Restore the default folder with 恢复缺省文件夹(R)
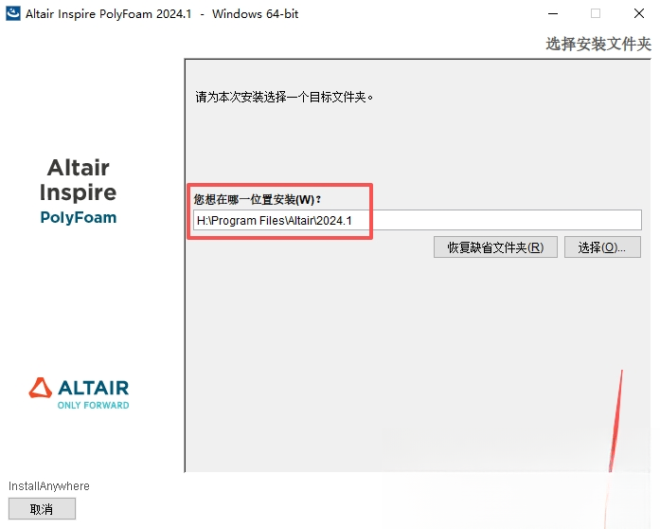The width and height of the screenshot is (660, 529). click(x=495, y=247)
